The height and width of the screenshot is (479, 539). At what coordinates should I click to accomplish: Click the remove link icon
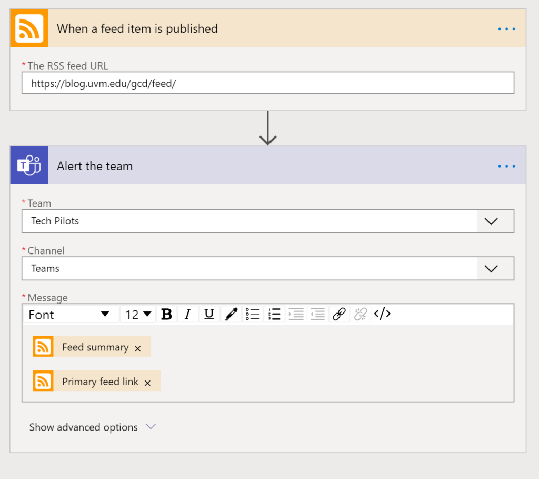[x=361, y=315]
